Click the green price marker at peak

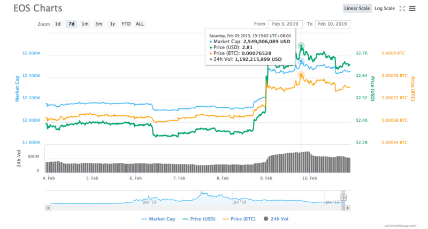point(301,45)
